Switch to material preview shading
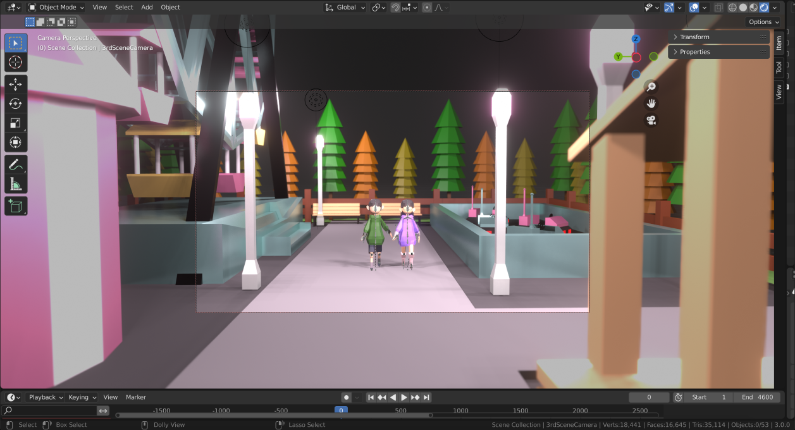Viewport: 795px width, 430px height. click(x=753, y=8)
